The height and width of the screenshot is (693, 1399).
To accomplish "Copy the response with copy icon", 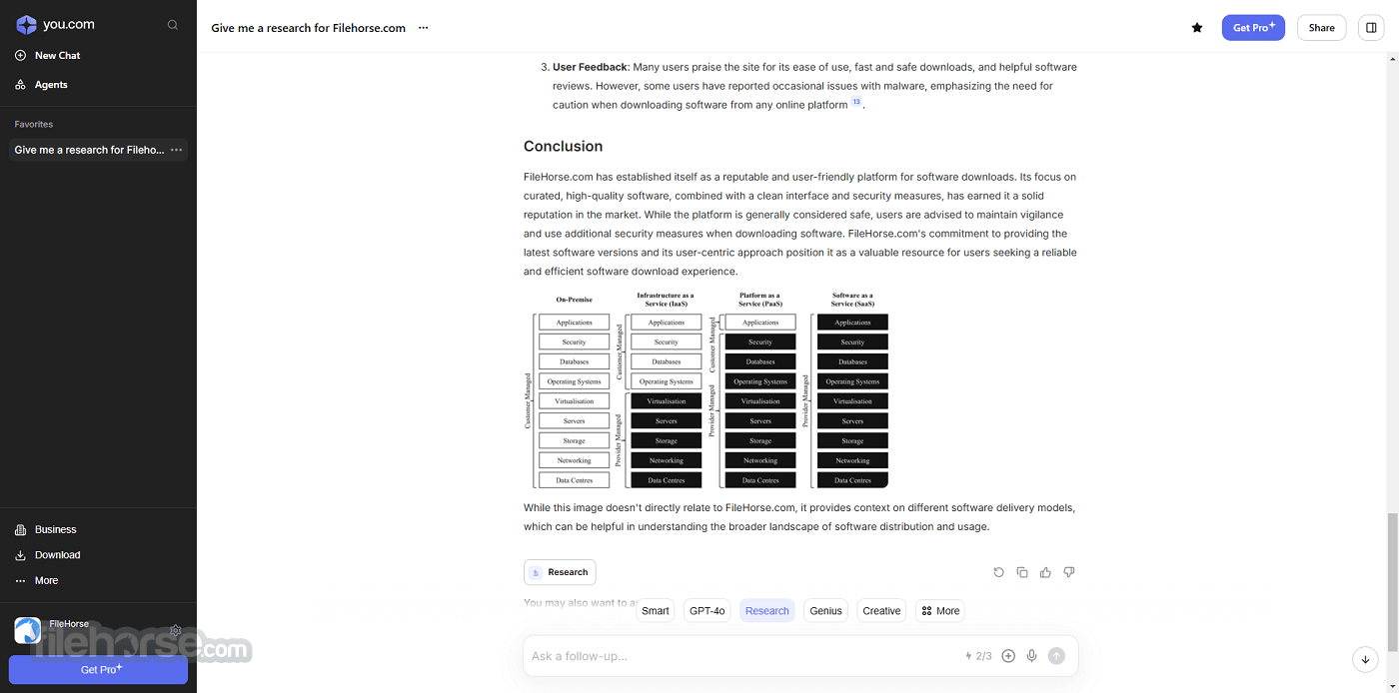I will tap(1022, 572).
